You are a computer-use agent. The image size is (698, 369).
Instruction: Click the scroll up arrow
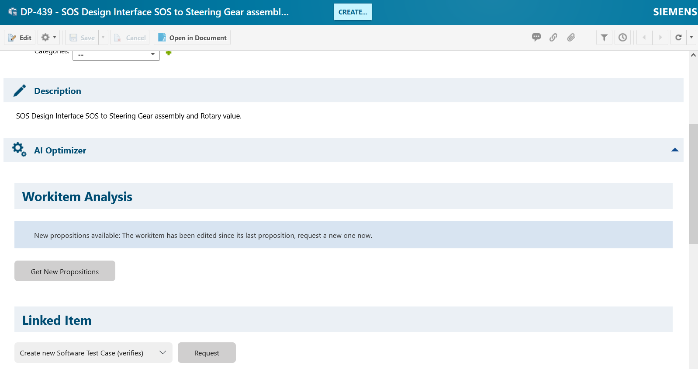click(x=693, y=55)
